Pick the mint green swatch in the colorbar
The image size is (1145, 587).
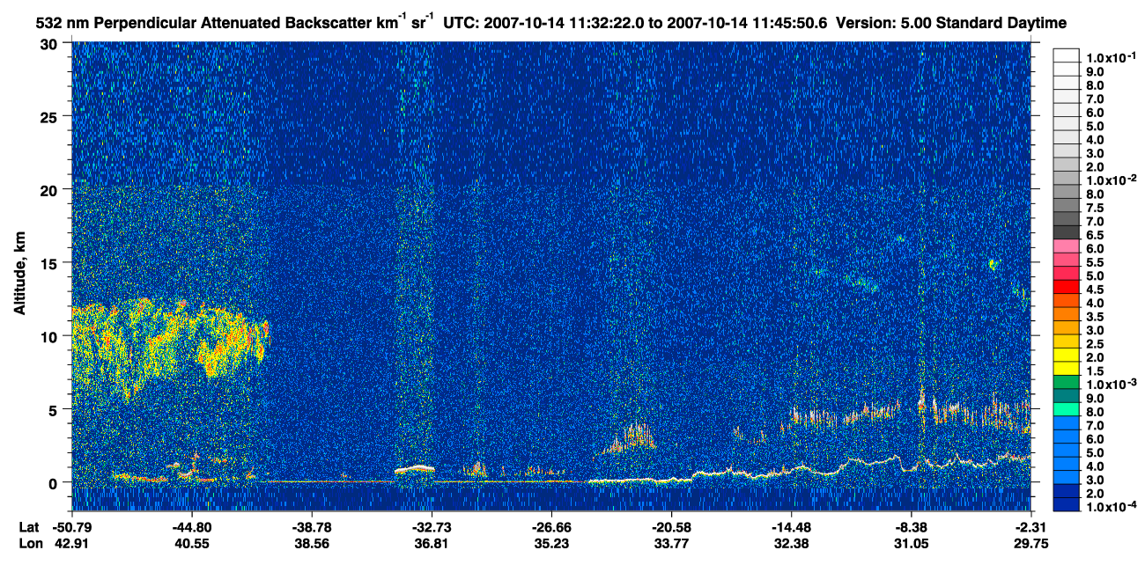coord(1066,409)
